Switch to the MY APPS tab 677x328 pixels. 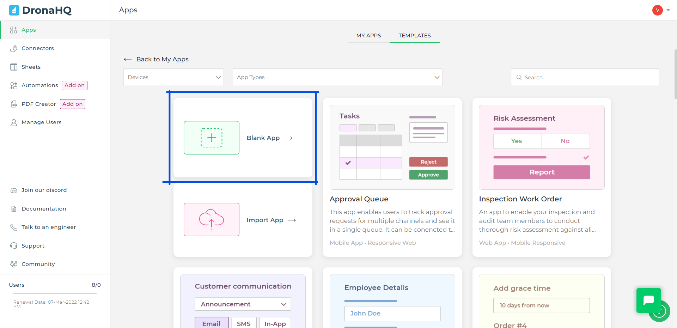click(368, 36)
